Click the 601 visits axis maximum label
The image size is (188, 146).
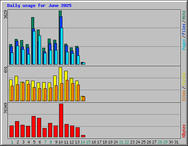6,70
